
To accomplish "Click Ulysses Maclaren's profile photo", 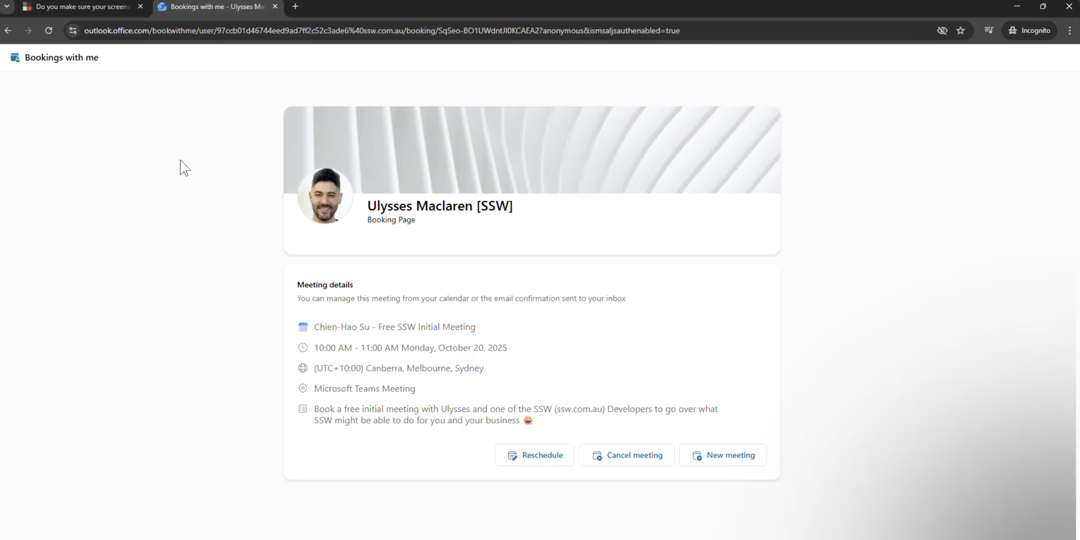I will [325, 196].
